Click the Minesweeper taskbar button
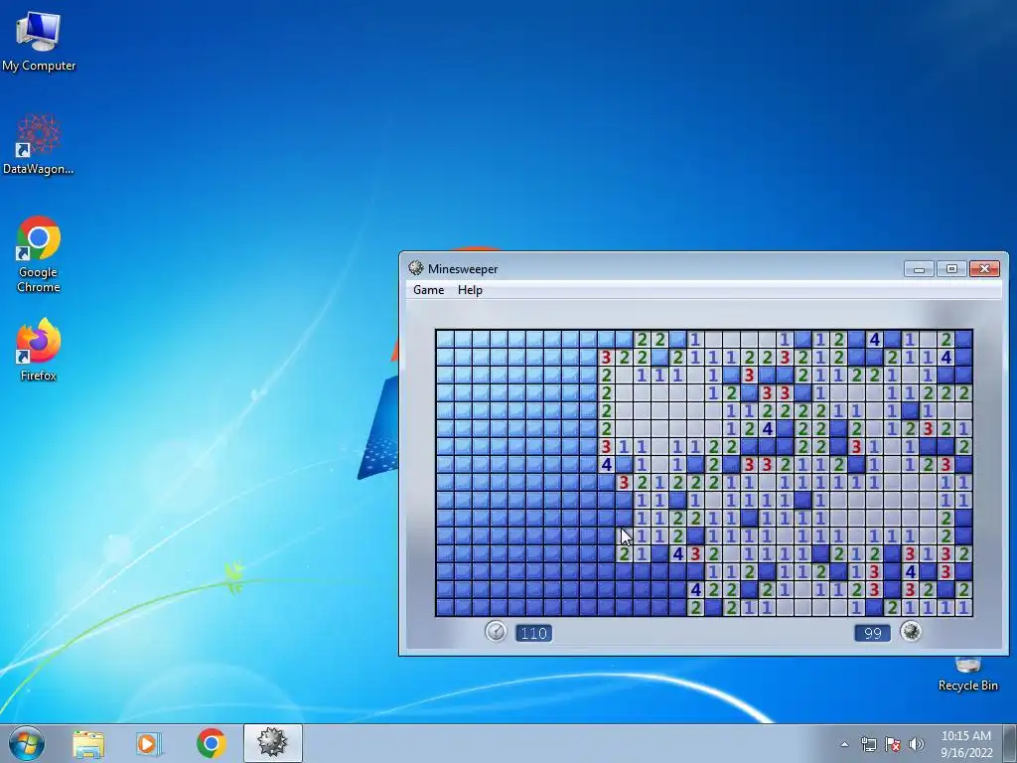The width and height of the screenshot is (1017, 763). 272,743
